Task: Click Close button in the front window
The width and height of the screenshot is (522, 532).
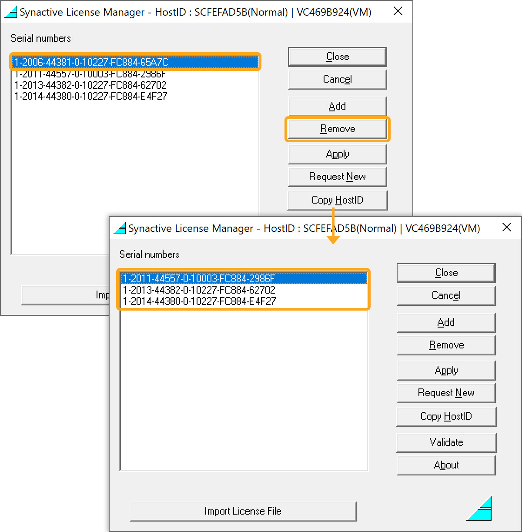Action: point(446,273)
